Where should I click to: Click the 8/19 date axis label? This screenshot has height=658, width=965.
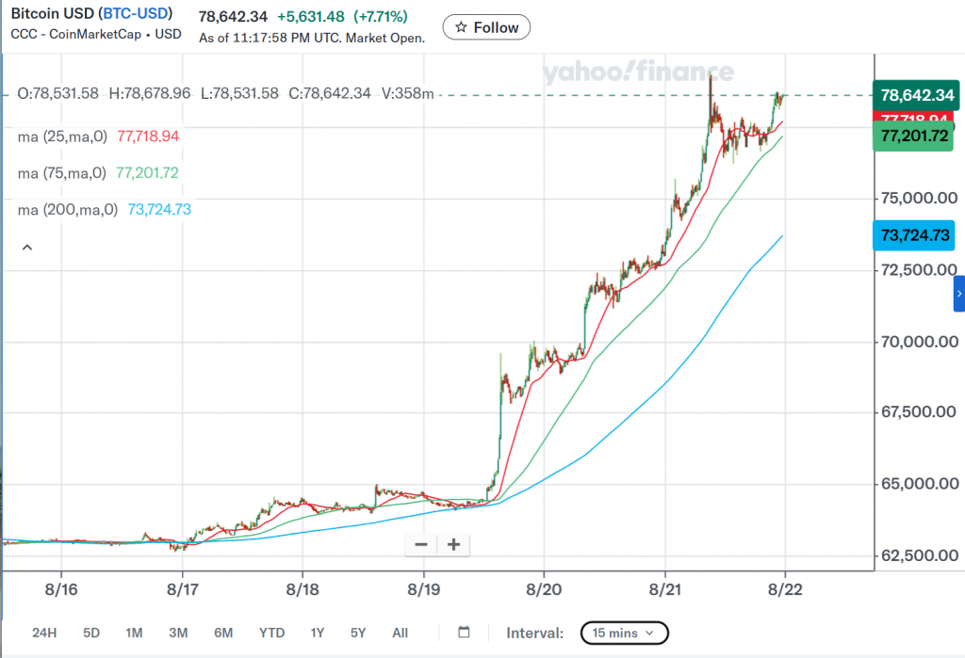pos(423,589)
